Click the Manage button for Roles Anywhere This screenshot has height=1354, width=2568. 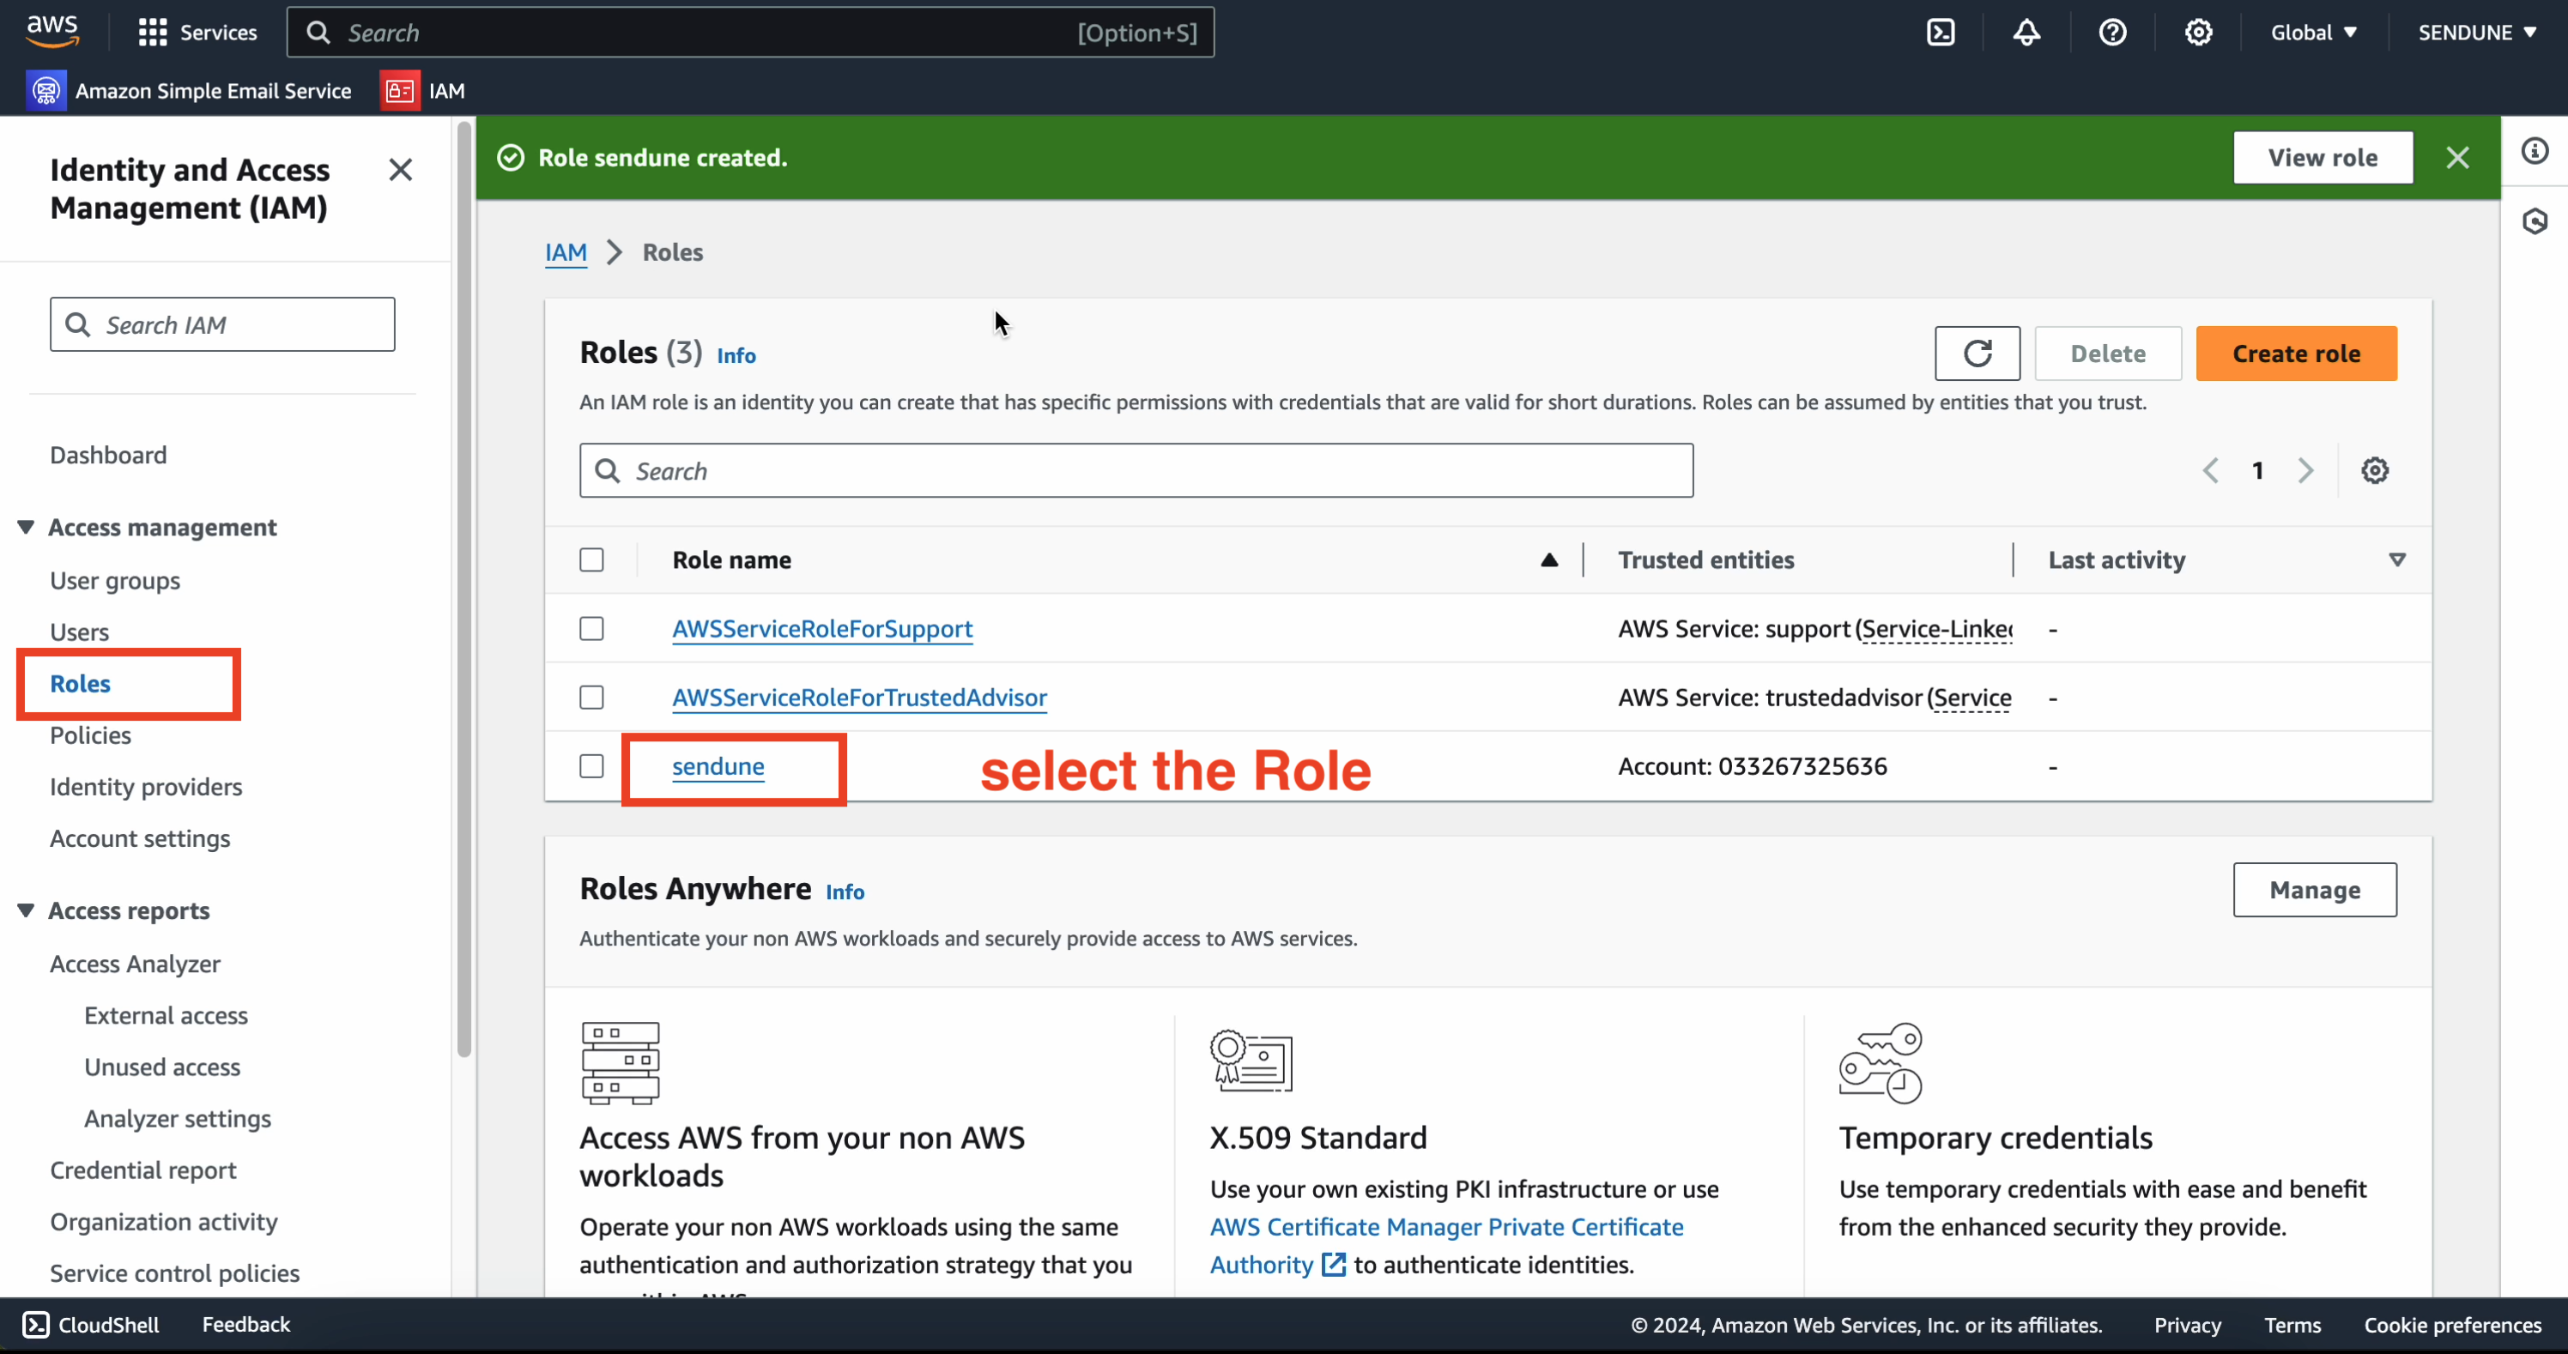point(2315,889)
